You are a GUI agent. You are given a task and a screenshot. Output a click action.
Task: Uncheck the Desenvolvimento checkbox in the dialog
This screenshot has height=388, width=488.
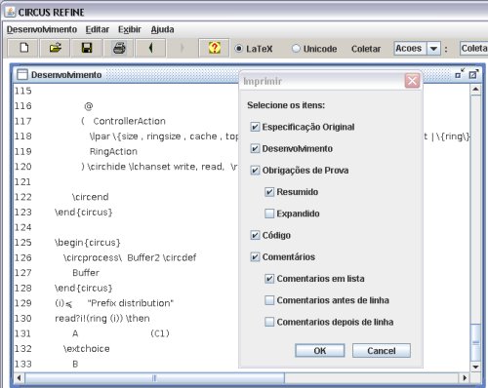pyautogui.click(x=255, y=148)
